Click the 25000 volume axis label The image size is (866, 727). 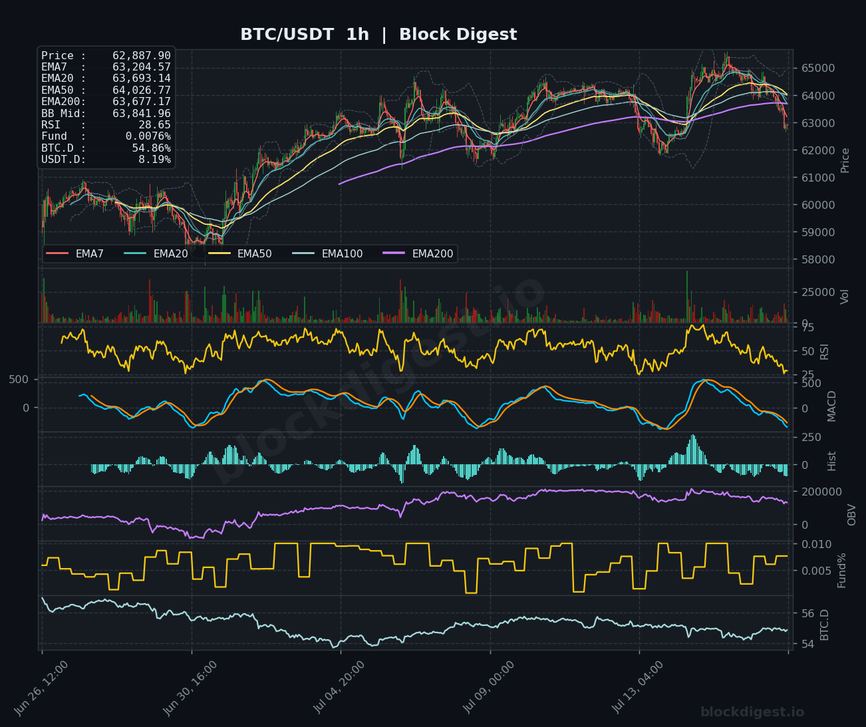818,292
